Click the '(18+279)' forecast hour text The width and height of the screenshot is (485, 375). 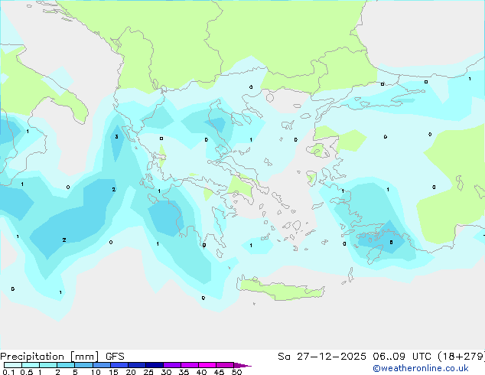coord(461,357)
